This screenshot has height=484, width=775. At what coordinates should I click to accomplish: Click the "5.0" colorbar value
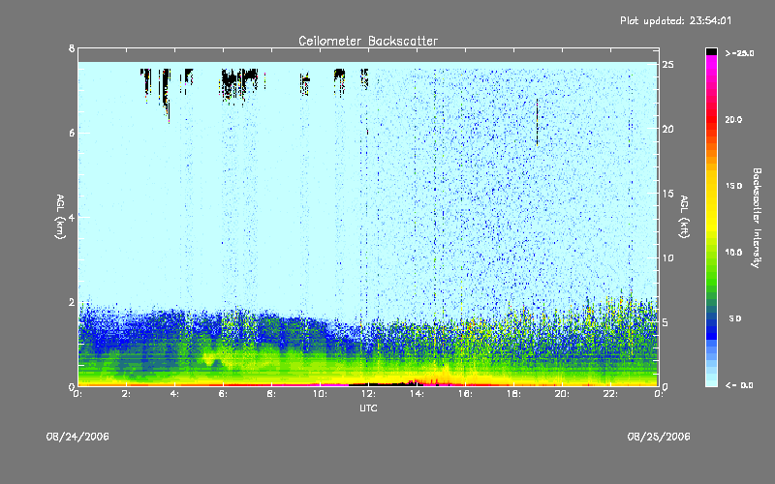point(735,318)
